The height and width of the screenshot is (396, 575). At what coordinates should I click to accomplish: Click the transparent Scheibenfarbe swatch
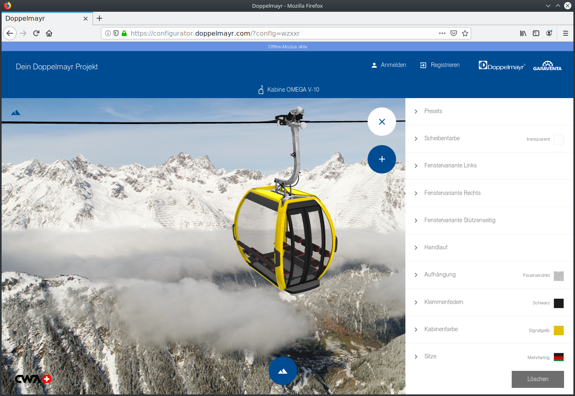(x=559, y=140)
